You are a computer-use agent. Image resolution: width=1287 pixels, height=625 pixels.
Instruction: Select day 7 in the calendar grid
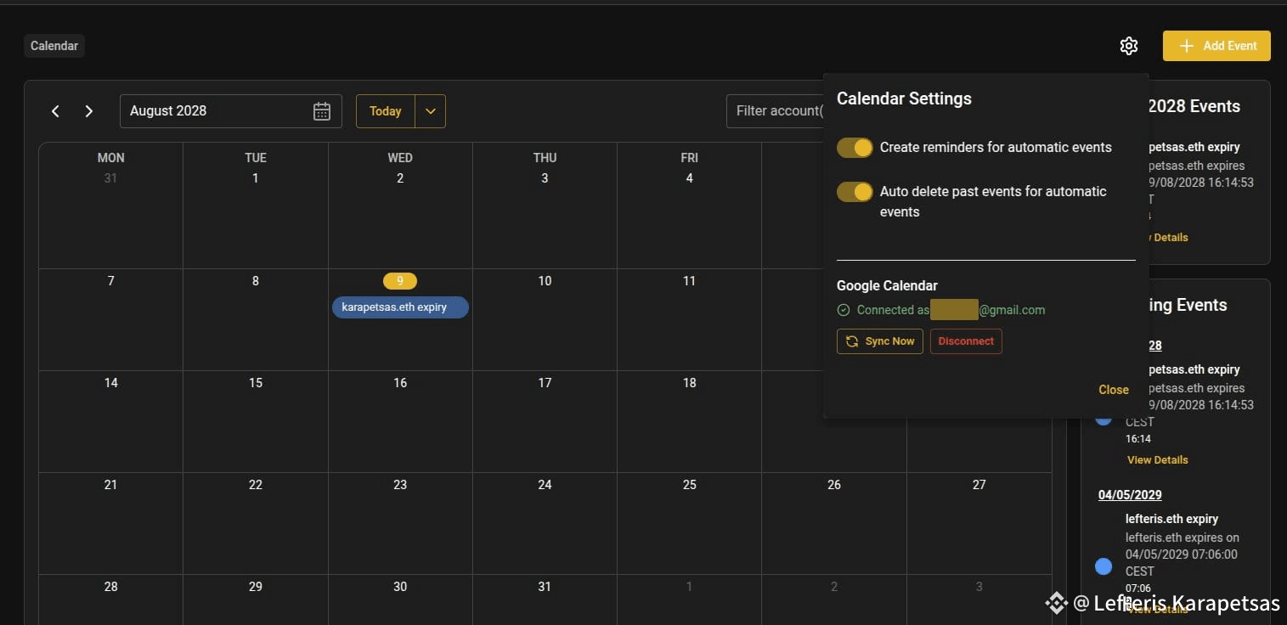click(110, 281)
